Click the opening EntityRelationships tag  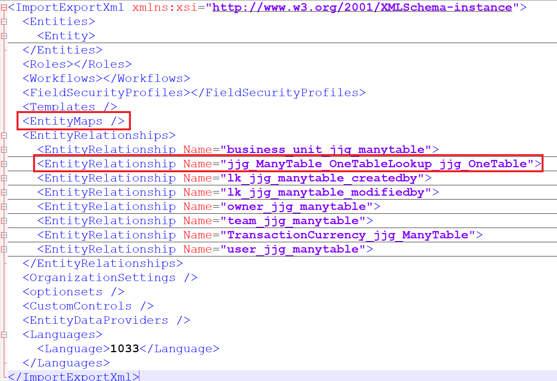99,135
